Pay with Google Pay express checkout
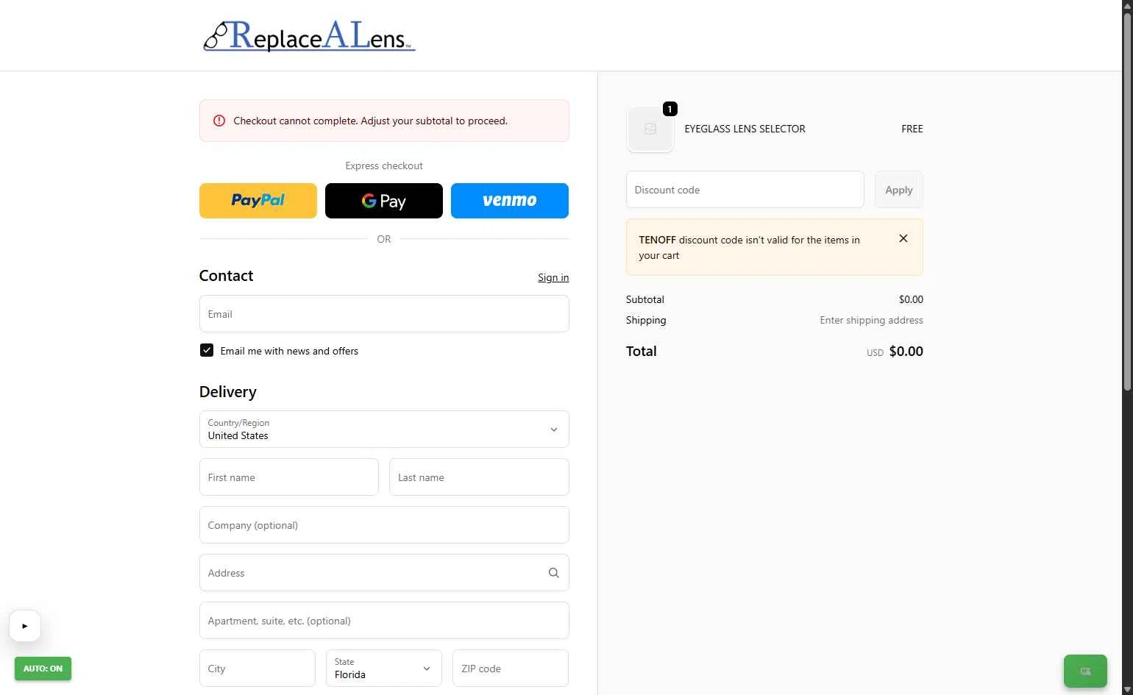The image size is (1133, 695). pyautogui.click(x=384, y=201)
